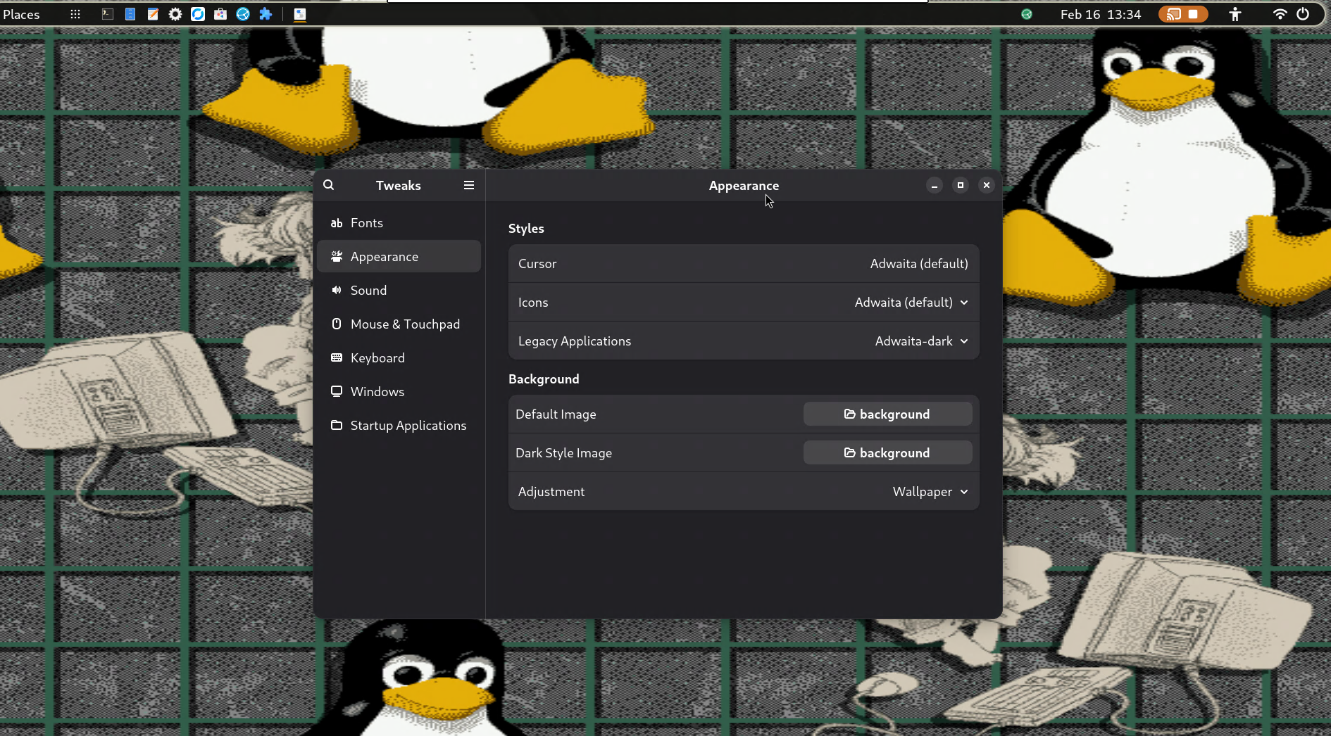Expand the Icons theme dropdown
Viewport: 1331px width, 736px height.
911,303
